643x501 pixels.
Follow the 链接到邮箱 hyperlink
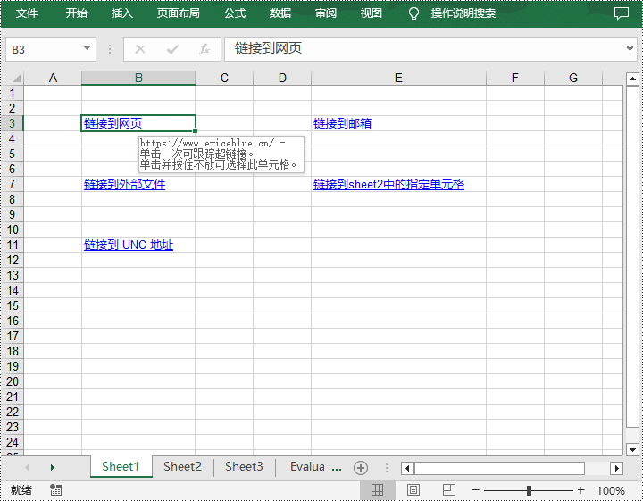click(342, 123)
